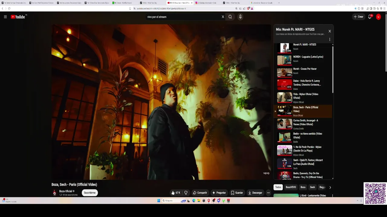Open the Crear upload menu

[x=358, y=17]
